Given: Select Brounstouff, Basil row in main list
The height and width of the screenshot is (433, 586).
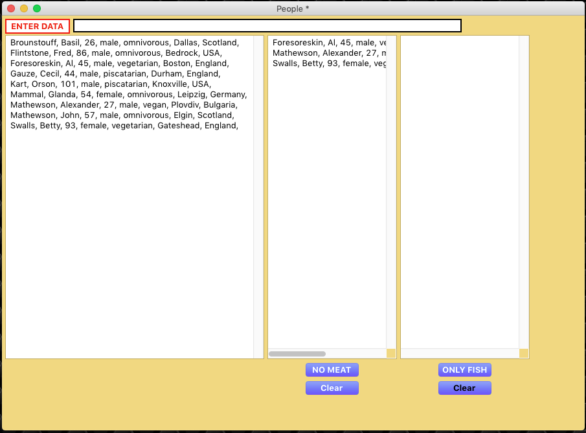Looking at the screenshot, I should 124,43.
